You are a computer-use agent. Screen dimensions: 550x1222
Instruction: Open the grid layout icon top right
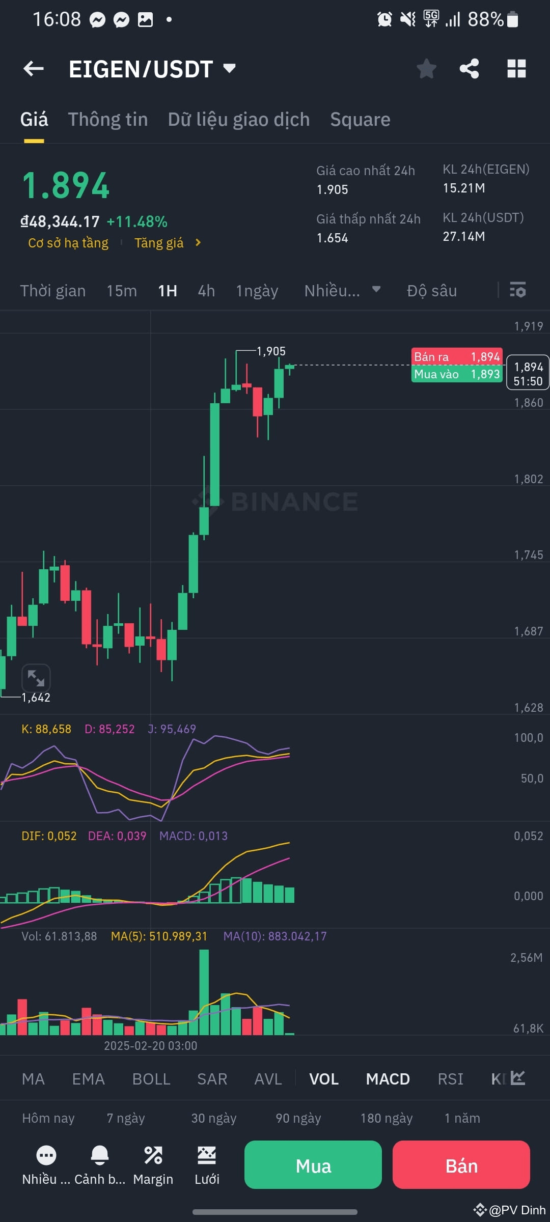pos(516,69)
